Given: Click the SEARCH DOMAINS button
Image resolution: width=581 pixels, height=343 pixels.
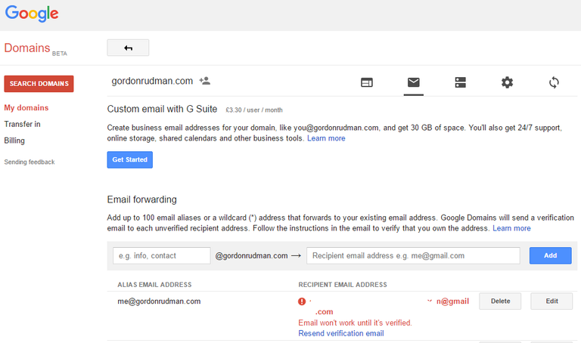Looking at the screenshot, I should coord(39,84).
